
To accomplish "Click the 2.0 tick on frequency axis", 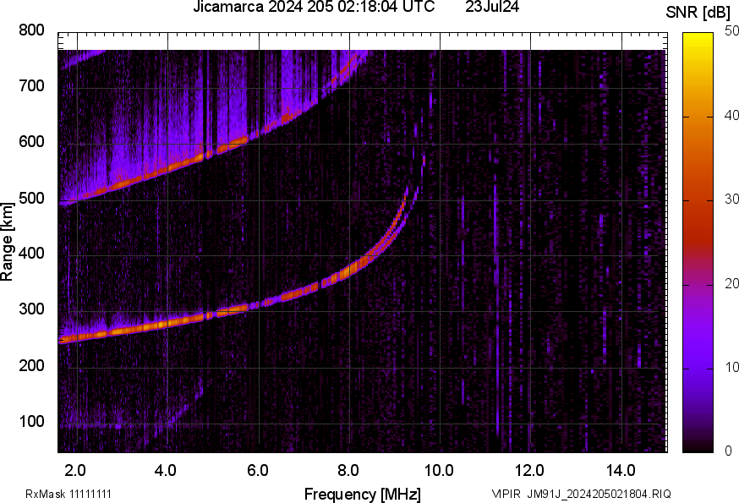I will point(76,470).
